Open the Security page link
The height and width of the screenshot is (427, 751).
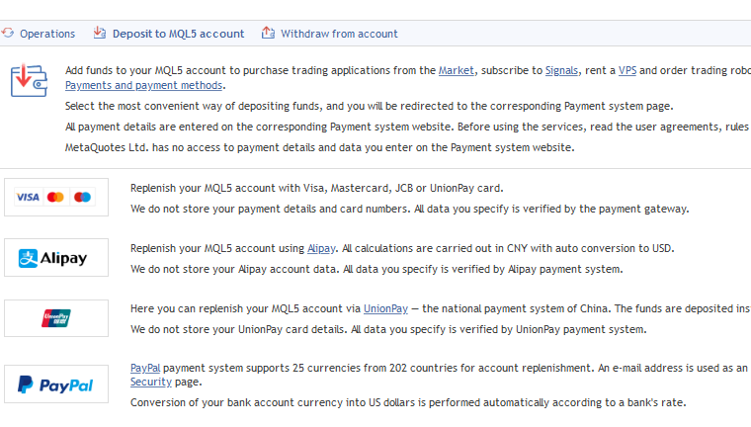click(151, 382)
